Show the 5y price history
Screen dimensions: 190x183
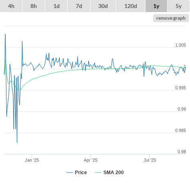coord(179,6)
